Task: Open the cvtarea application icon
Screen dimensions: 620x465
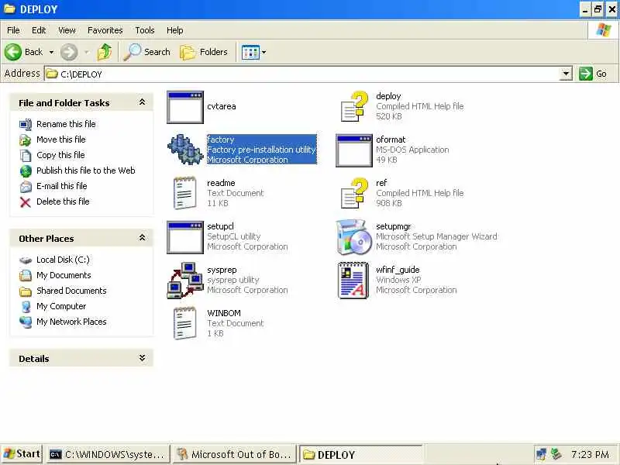Action: (185, 107)
